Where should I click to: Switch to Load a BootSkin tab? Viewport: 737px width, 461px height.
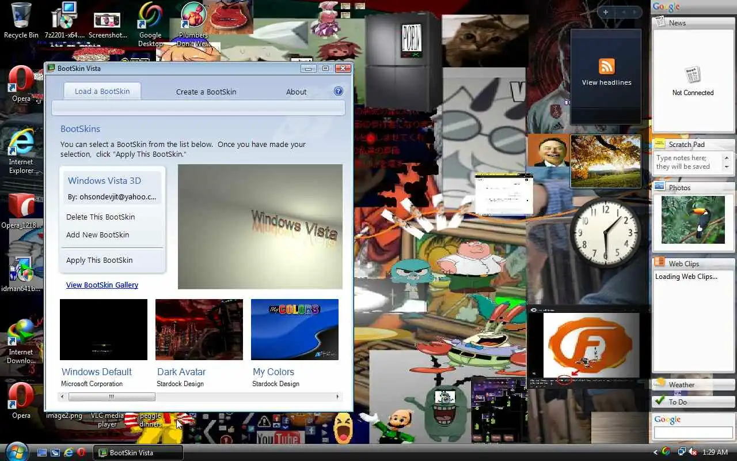(x=102, y=91)
